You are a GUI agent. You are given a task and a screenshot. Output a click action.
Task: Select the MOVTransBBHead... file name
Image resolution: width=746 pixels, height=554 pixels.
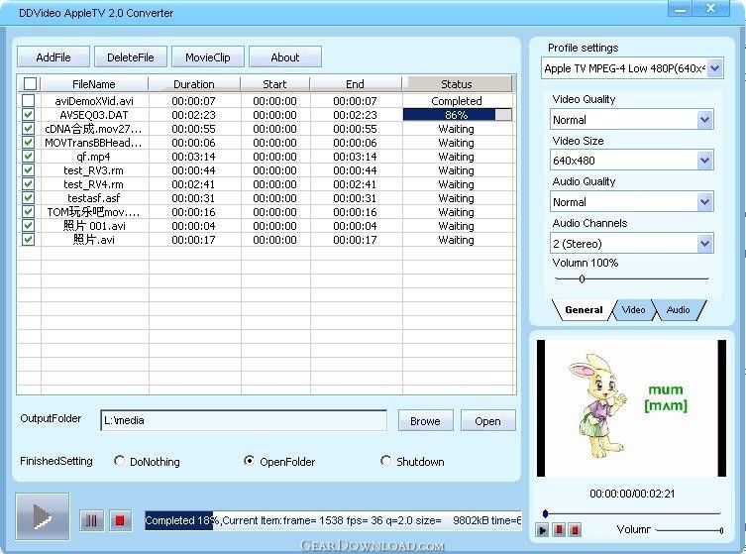(93, 143)
